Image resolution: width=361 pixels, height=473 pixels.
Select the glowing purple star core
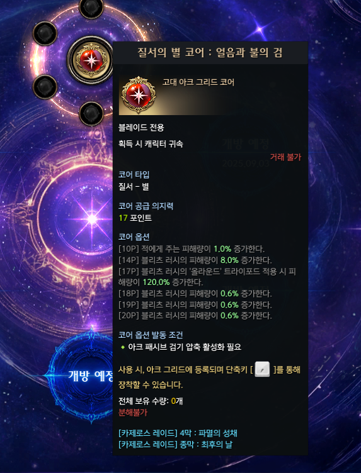[91, 220]
